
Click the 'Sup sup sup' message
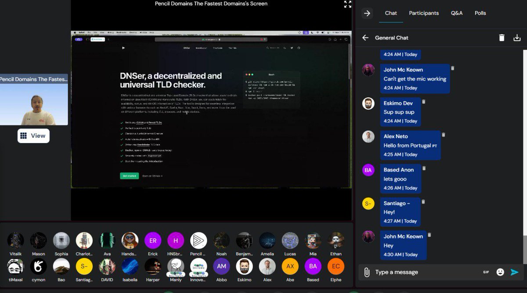tap(399, 112)
